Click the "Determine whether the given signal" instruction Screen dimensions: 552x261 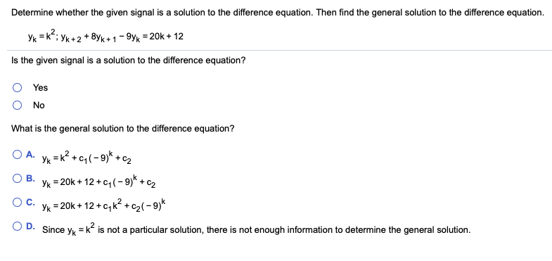[278, 13]
